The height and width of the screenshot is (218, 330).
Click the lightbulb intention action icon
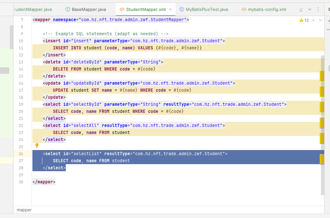[x=37, y=145]
